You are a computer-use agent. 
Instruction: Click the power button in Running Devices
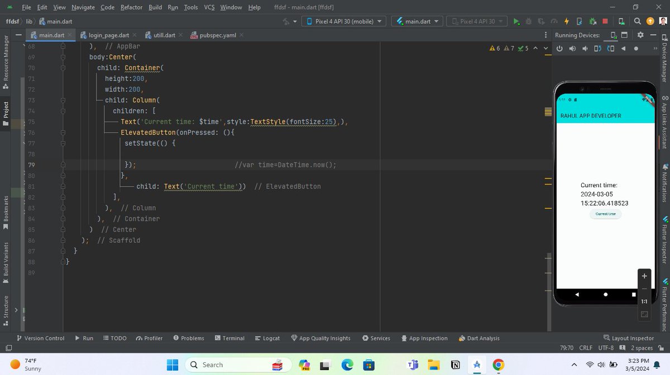(x=560, y=48)
